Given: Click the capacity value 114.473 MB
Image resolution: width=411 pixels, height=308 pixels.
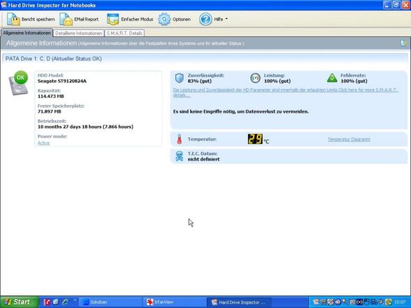Looking at the screenshot, I should 51,97.
